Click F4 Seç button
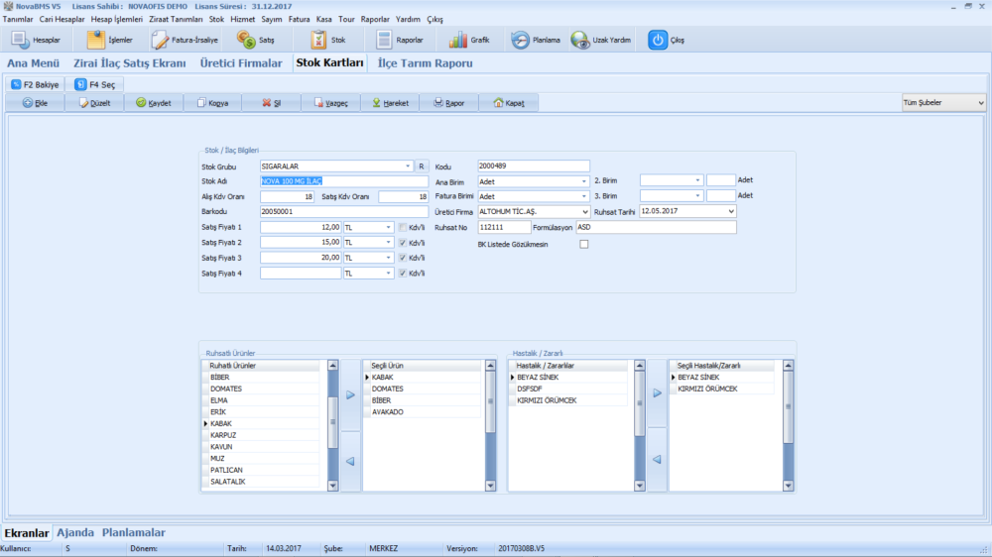The image size is (992, 557). tap(95, 84)
